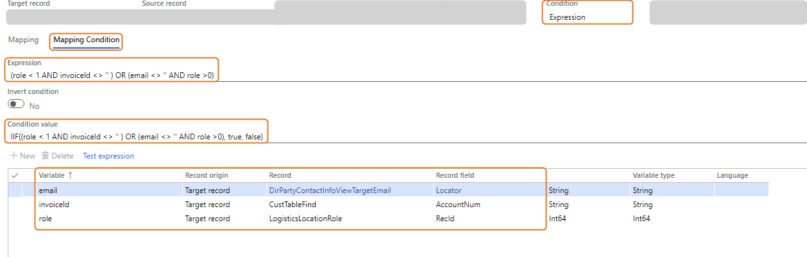Click the Condition field showing Expression

pyautogui.click(x=587, y=17)
